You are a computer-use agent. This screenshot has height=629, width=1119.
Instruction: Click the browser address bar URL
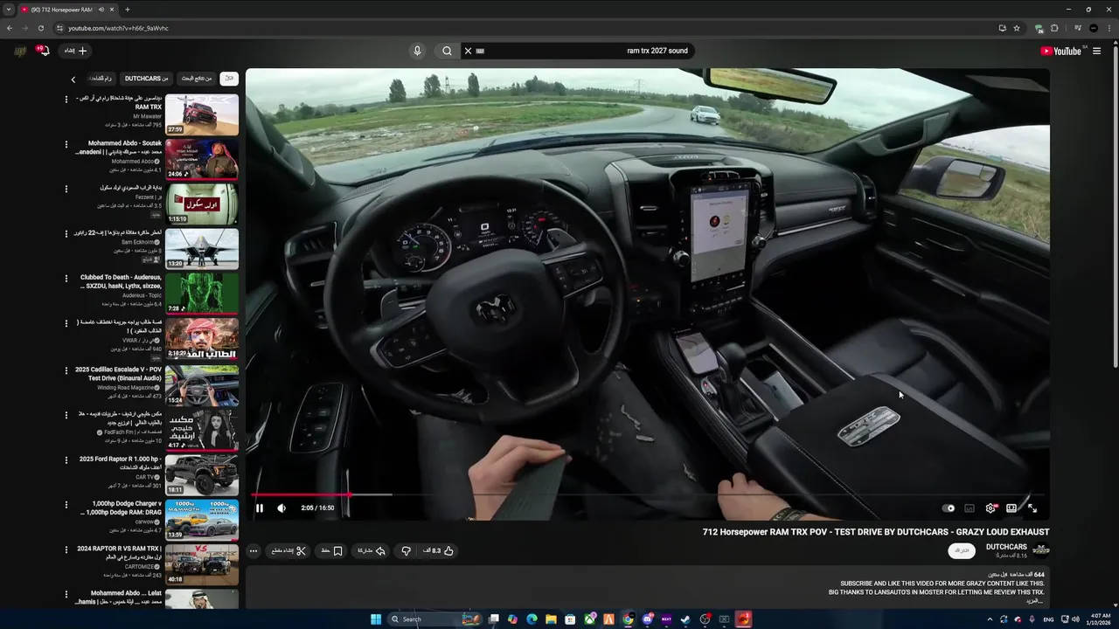tap(119, 28)
